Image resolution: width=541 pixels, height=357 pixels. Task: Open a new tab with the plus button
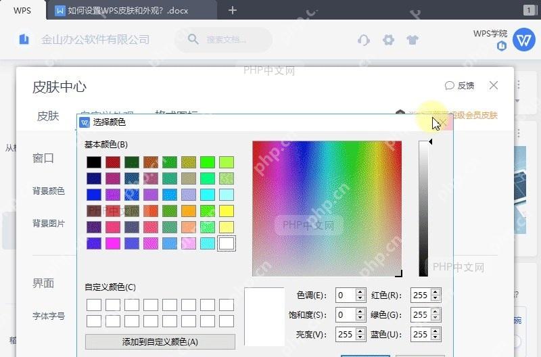(233, 10)
